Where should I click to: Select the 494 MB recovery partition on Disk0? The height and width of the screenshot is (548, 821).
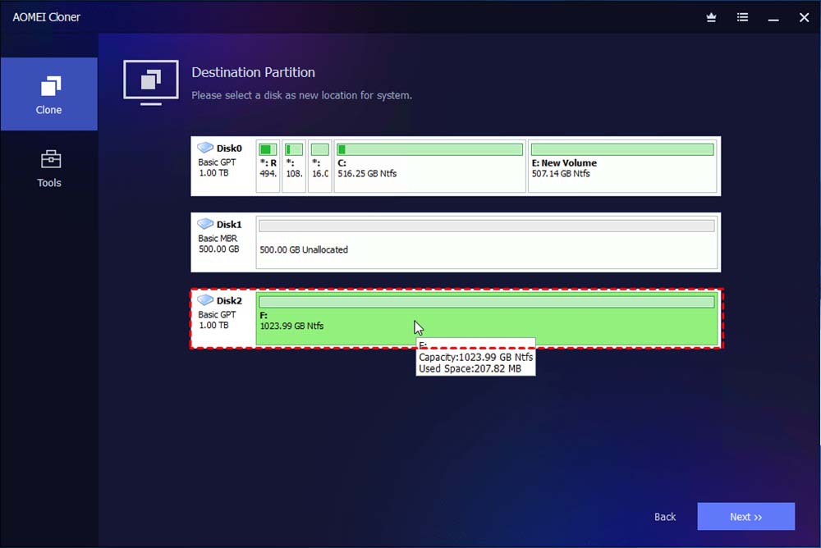point(268,166)
